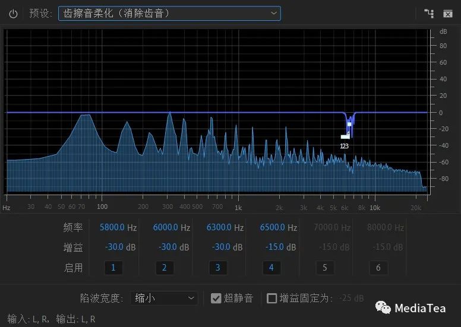
Task: Select control points 123 on the EQ curve
Action: 345,137
